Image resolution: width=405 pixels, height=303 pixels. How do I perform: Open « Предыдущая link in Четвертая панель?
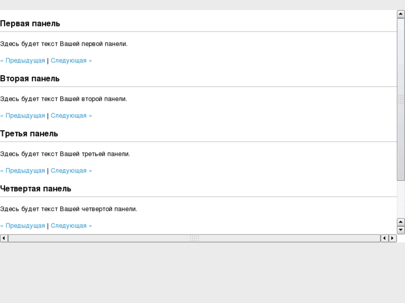(23, 226)
